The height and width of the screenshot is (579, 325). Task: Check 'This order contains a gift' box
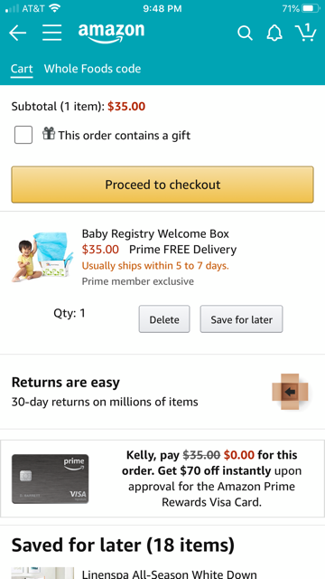(23, 135)
